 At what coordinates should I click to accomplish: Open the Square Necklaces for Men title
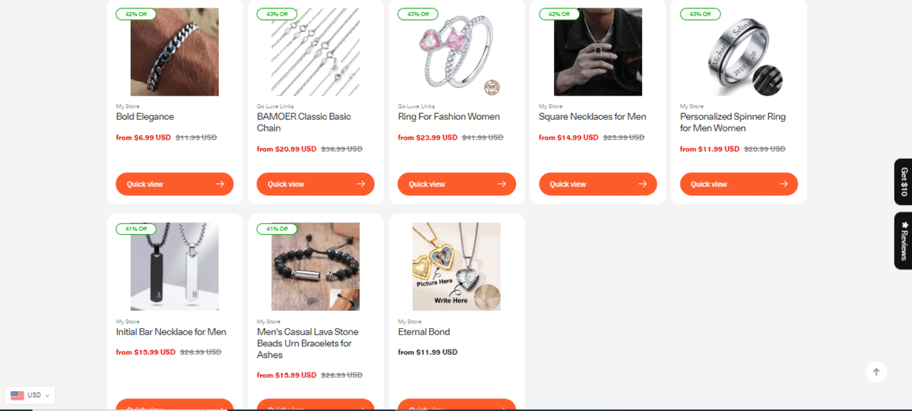pos(593,117)
